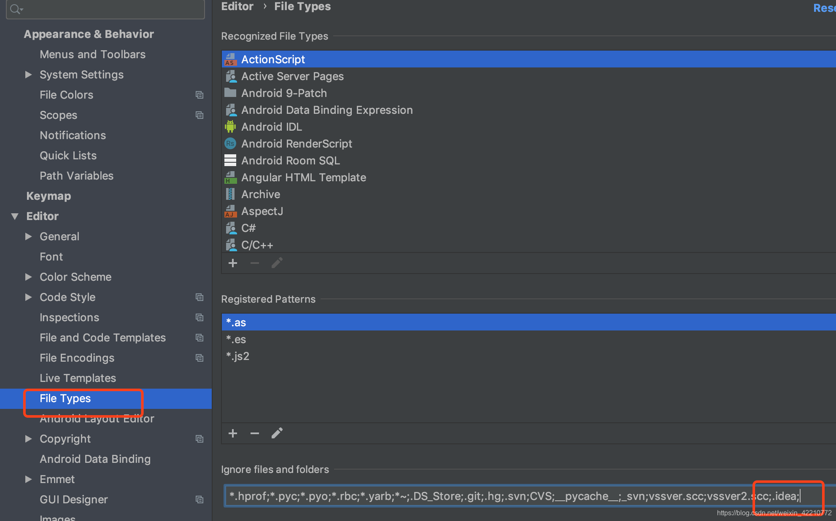Remove selected pattern with minus button
836x521 pixels.
tap(254, 433)
